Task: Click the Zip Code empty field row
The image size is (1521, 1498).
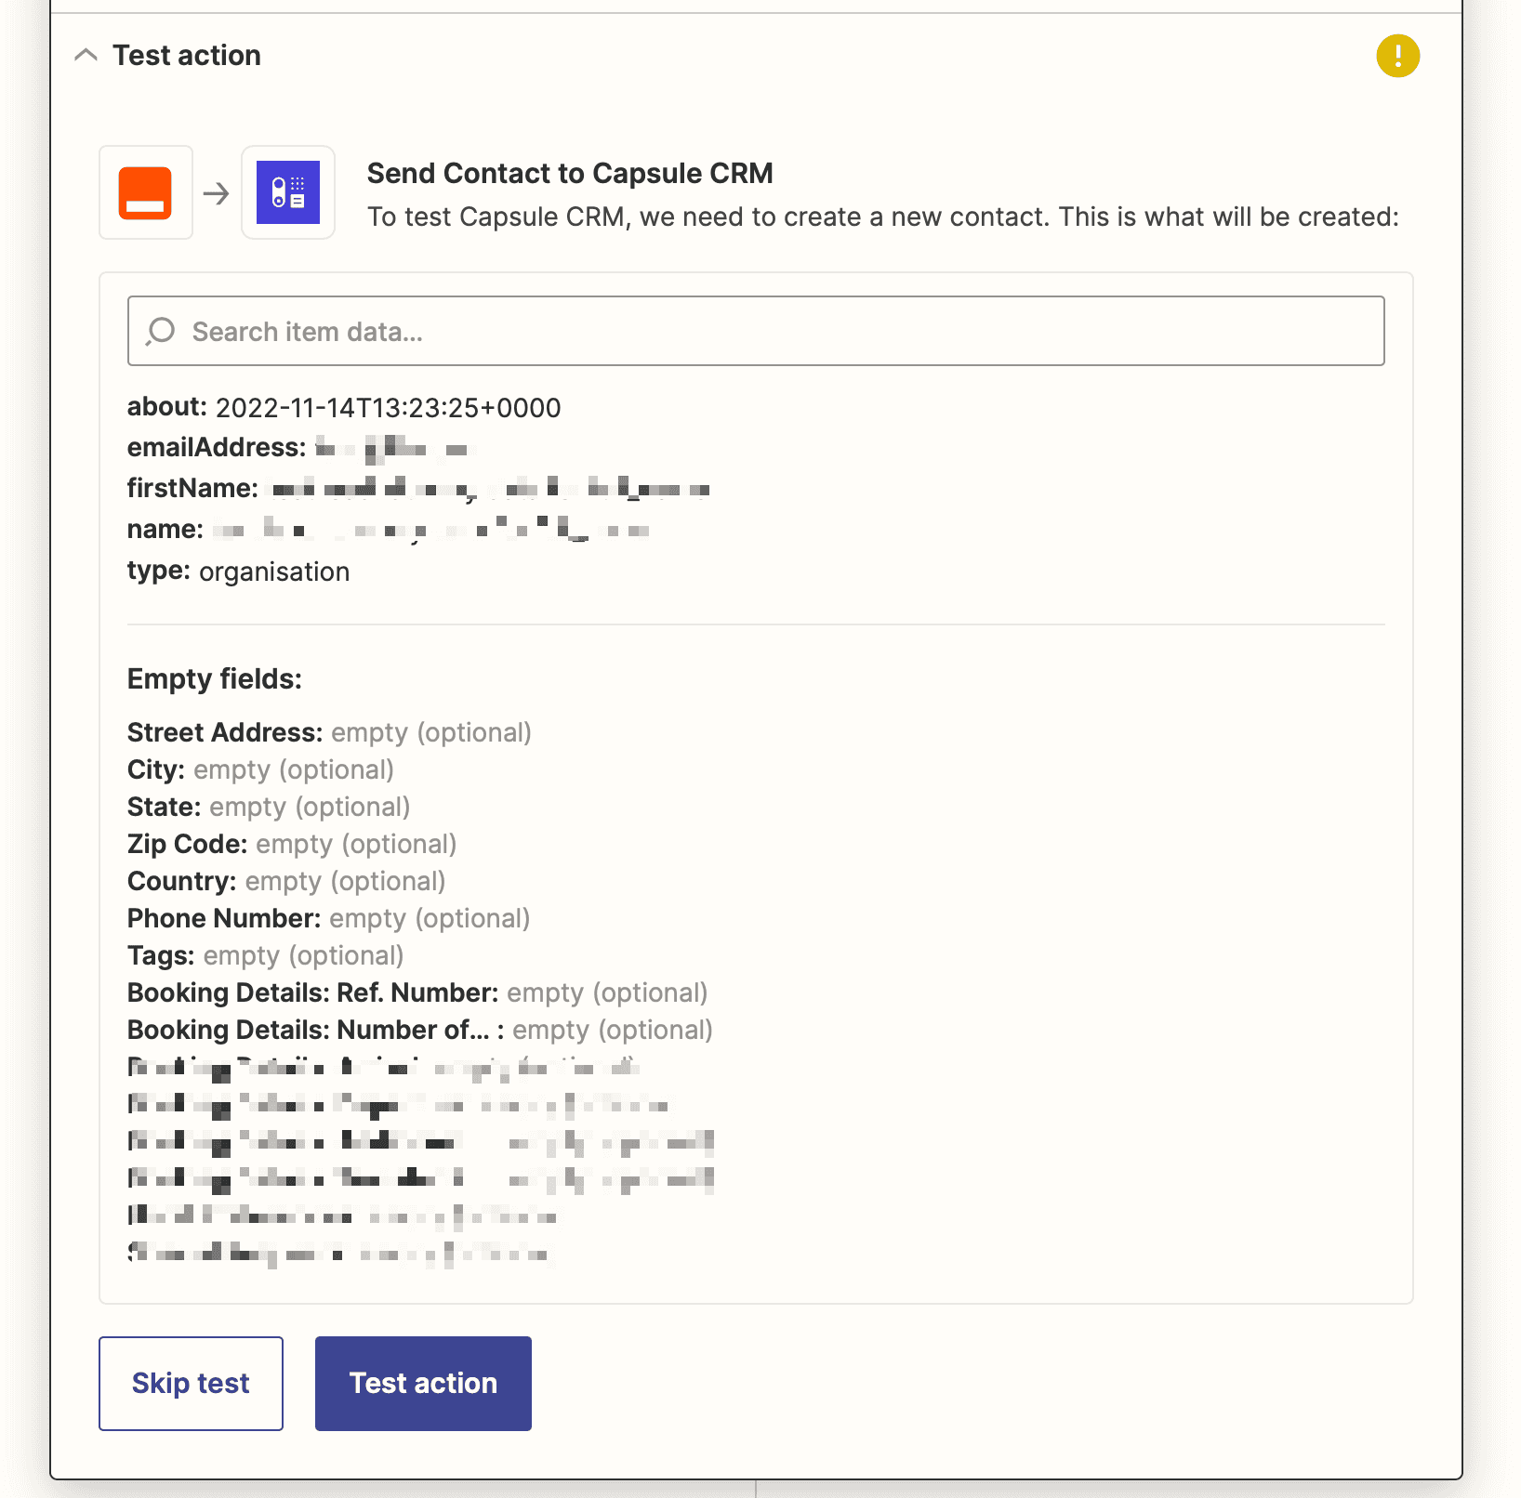Action: coord(292,844)
